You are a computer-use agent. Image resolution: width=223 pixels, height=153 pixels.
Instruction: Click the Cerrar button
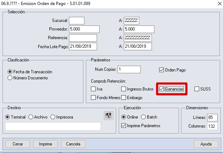coord(18,144)
